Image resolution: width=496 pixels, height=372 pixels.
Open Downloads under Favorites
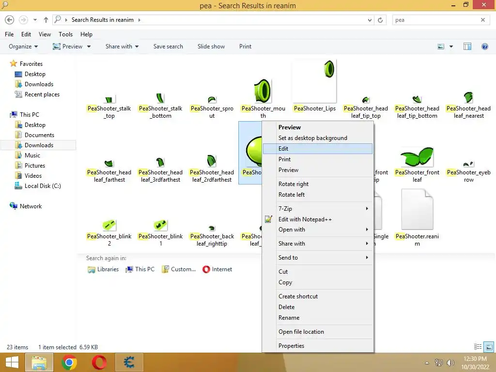[x=39, y=84]
